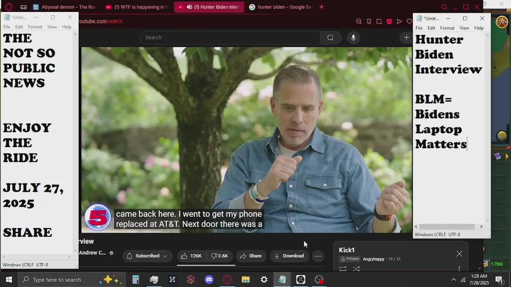Open File Explorer from the taskbar

[x=246, y=279]
